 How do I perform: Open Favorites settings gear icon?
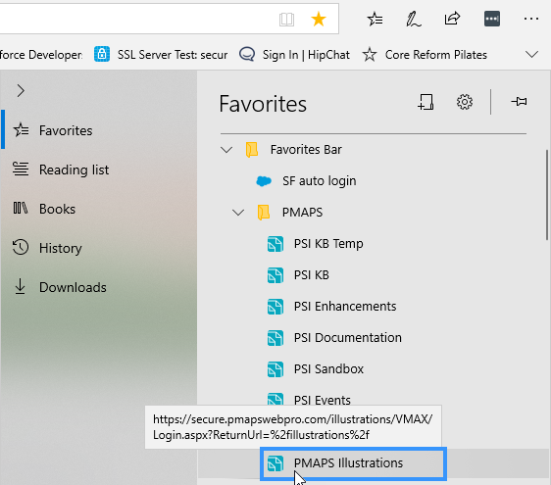[x=464, y=102]
